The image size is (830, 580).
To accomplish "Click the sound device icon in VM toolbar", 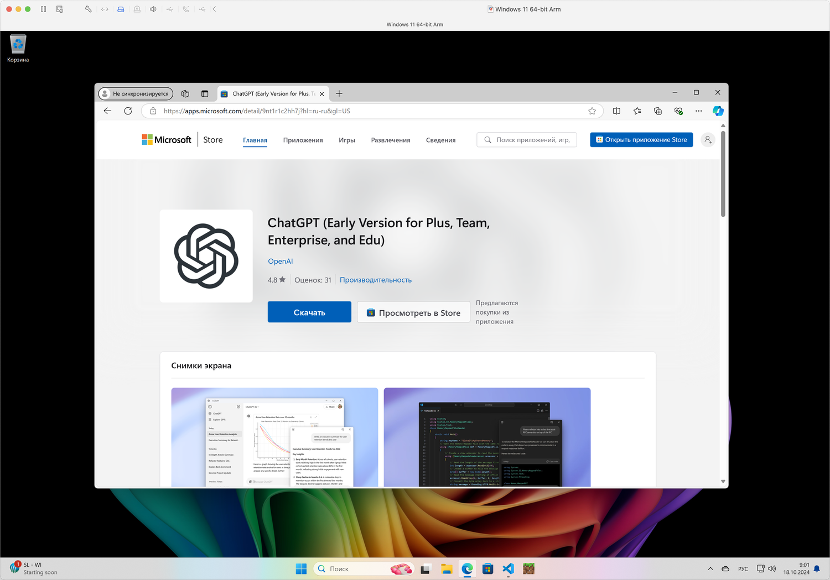I will pyautogui.click(x=153, y=9).
